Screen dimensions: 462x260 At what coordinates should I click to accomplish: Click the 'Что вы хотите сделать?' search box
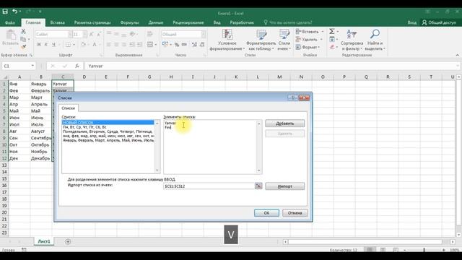click(x=290, y=22)
